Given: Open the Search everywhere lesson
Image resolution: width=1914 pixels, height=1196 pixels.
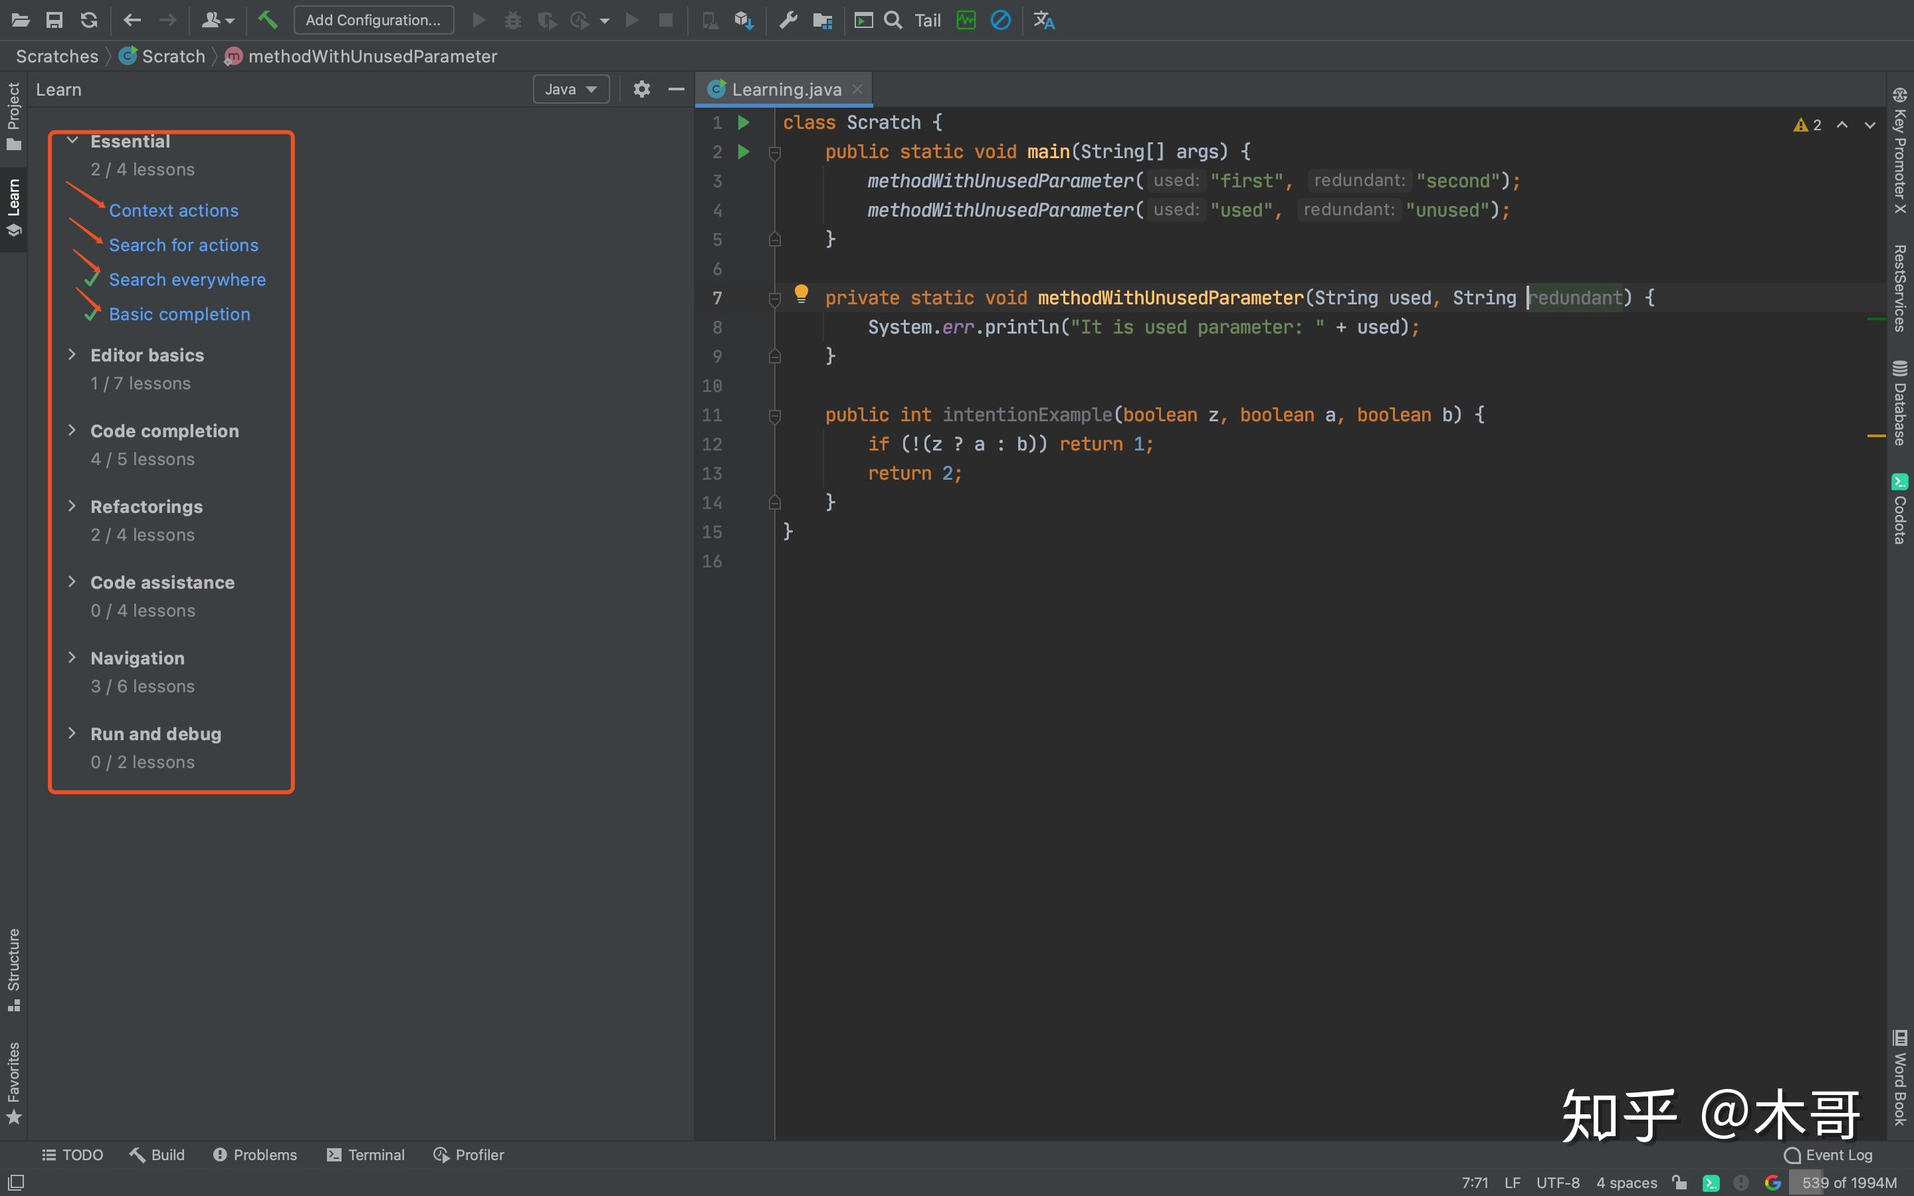Looking at the screenshot, I should point(187,280).
